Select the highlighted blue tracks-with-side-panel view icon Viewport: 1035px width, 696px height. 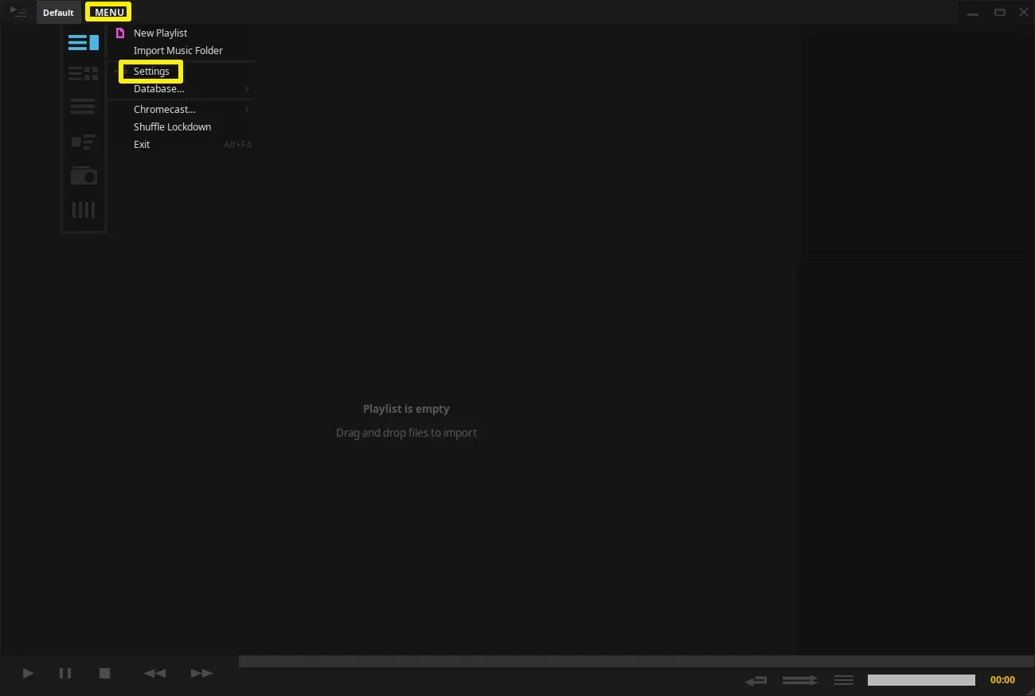pyautogui.click(x=84, y=43)
